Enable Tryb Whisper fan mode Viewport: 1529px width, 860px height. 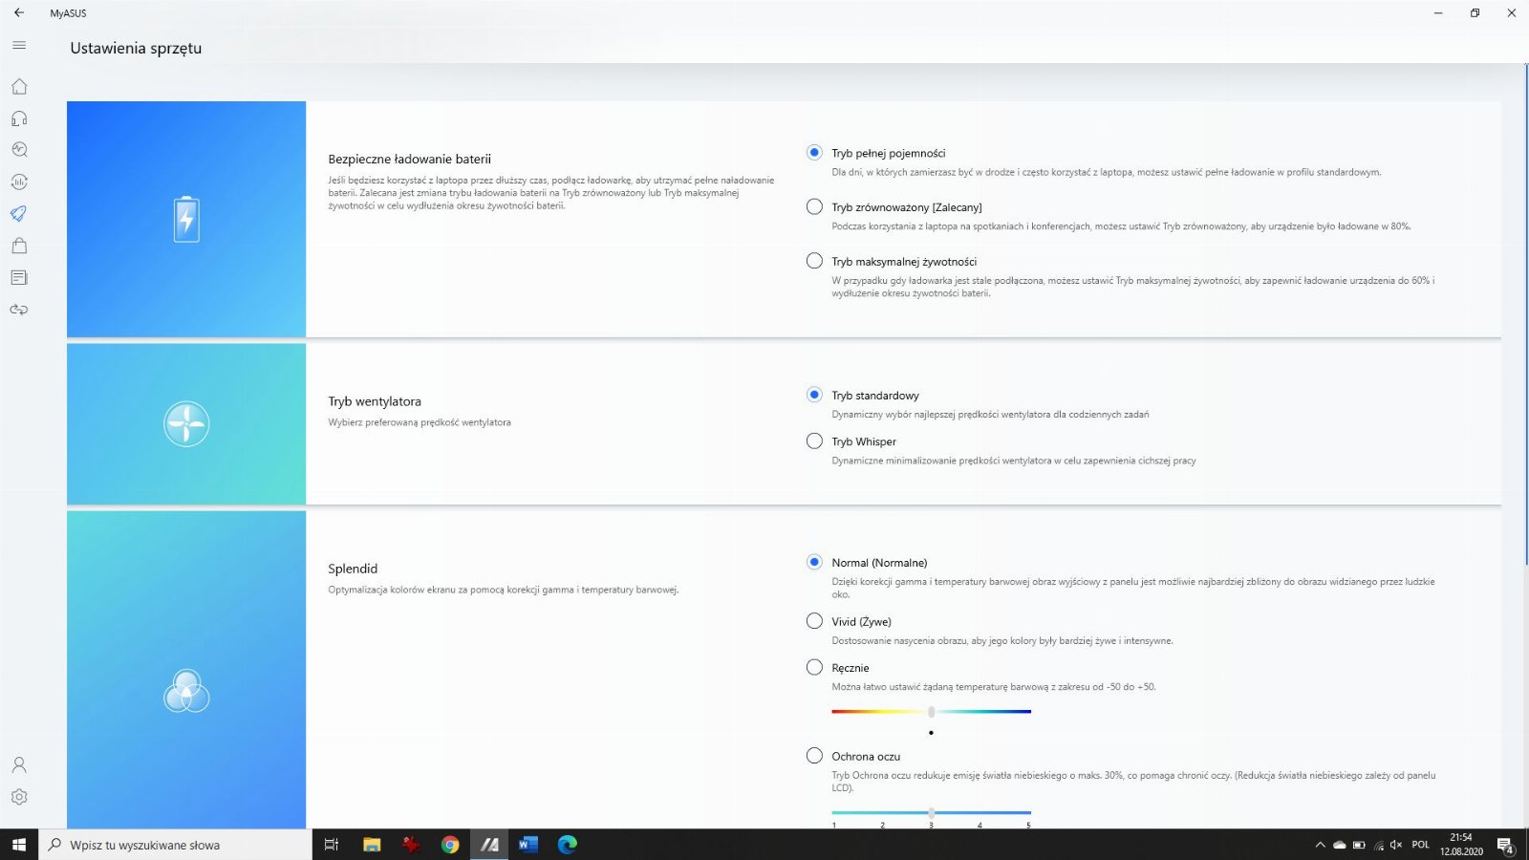click(814, 441)
